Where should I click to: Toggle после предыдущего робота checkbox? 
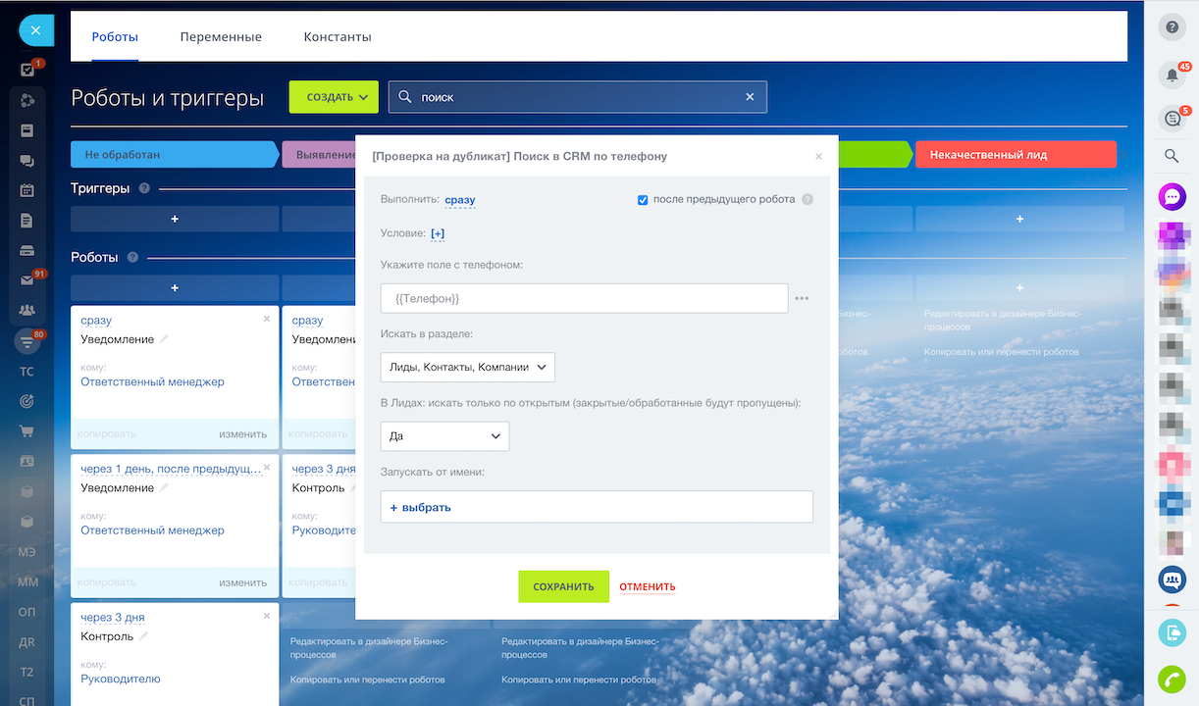643,200
